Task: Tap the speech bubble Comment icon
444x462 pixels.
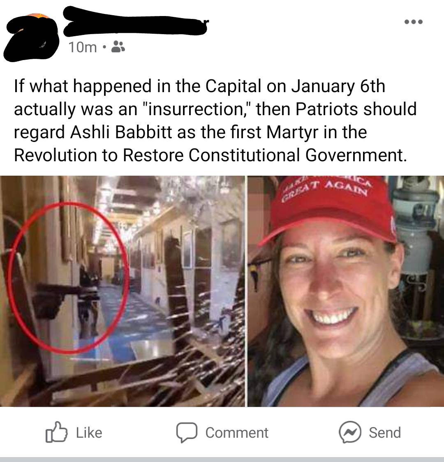Action: tap(187, 432)
